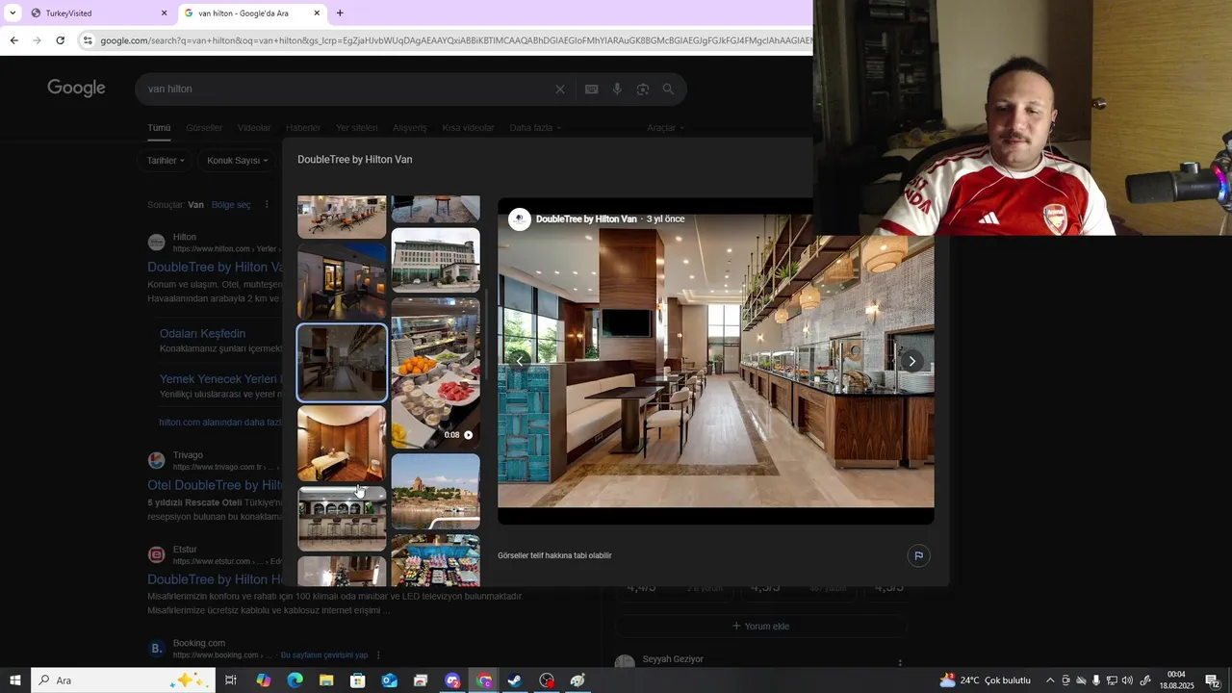Open Copilot from the taskbar
The width and height of the screenshot is (1232, 693).
pos(263,680)
